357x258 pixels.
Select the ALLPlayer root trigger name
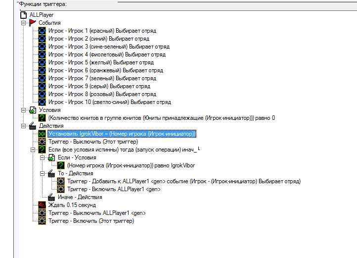pos(42,15)
